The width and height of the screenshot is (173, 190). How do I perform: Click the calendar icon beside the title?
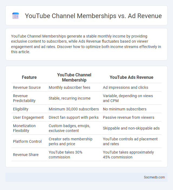point(16,16)
